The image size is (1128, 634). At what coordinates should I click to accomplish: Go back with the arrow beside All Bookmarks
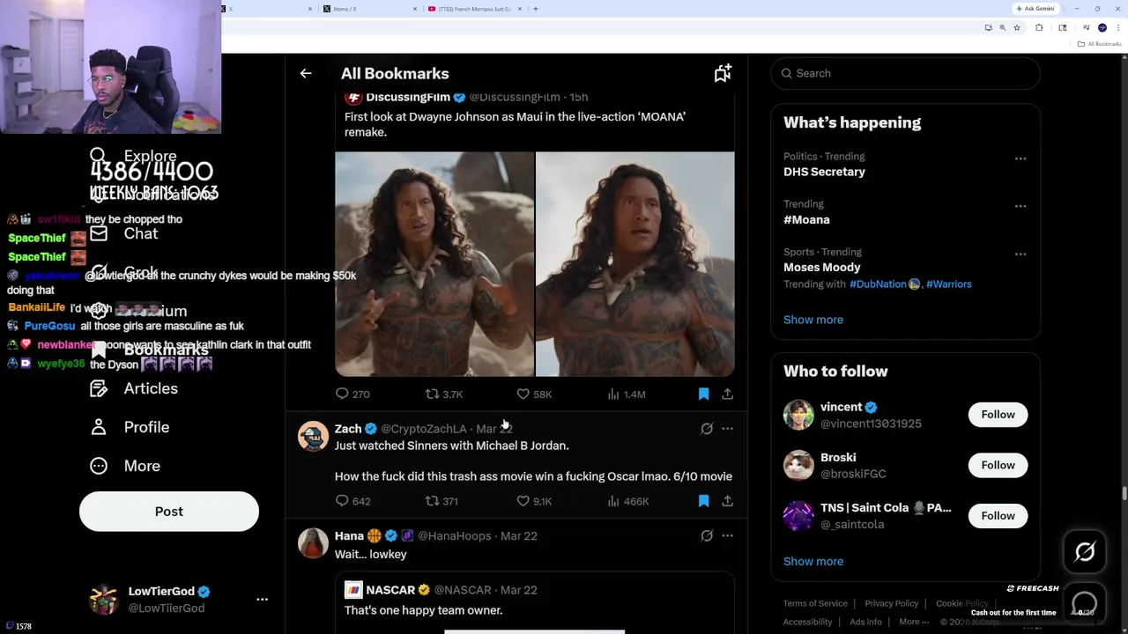pyautogui.click(x=306, y=74)
